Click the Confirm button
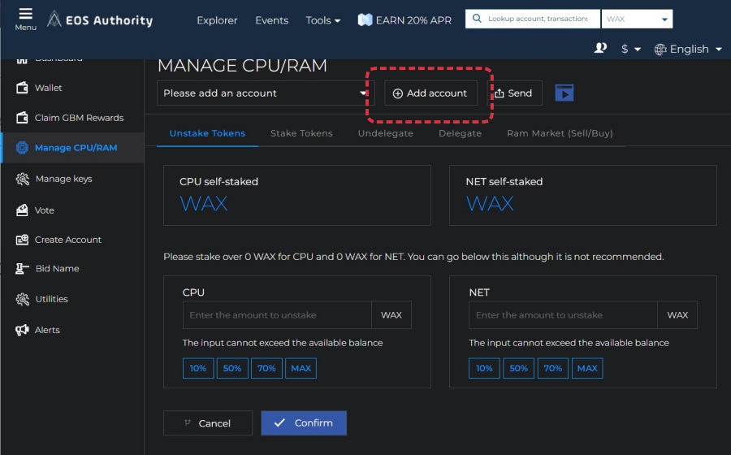This screenshot has height=455, width=731. pyautogui.click(x=304, y=422)
